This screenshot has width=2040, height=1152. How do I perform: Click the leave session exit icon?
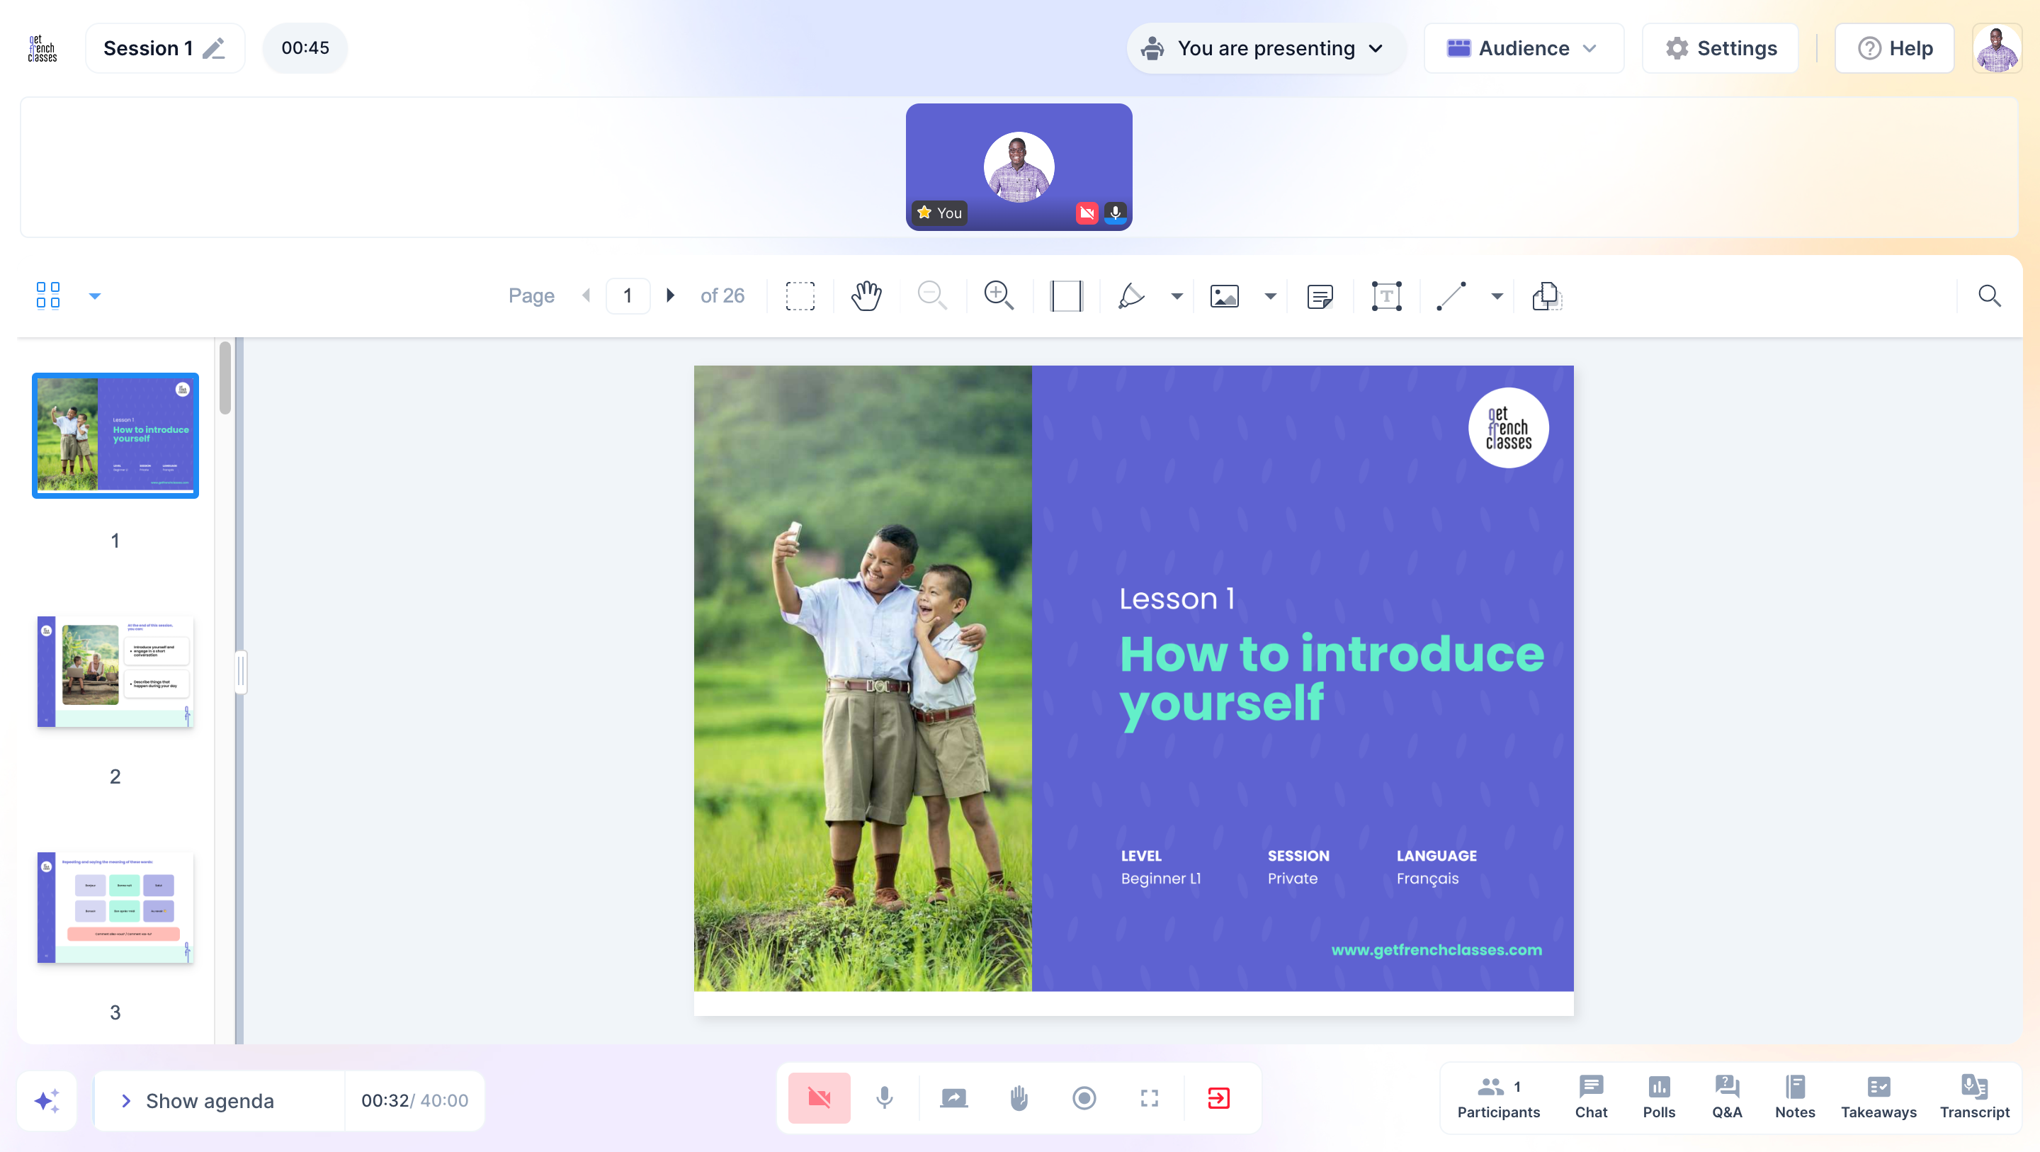click(x=1218, y=1098)
